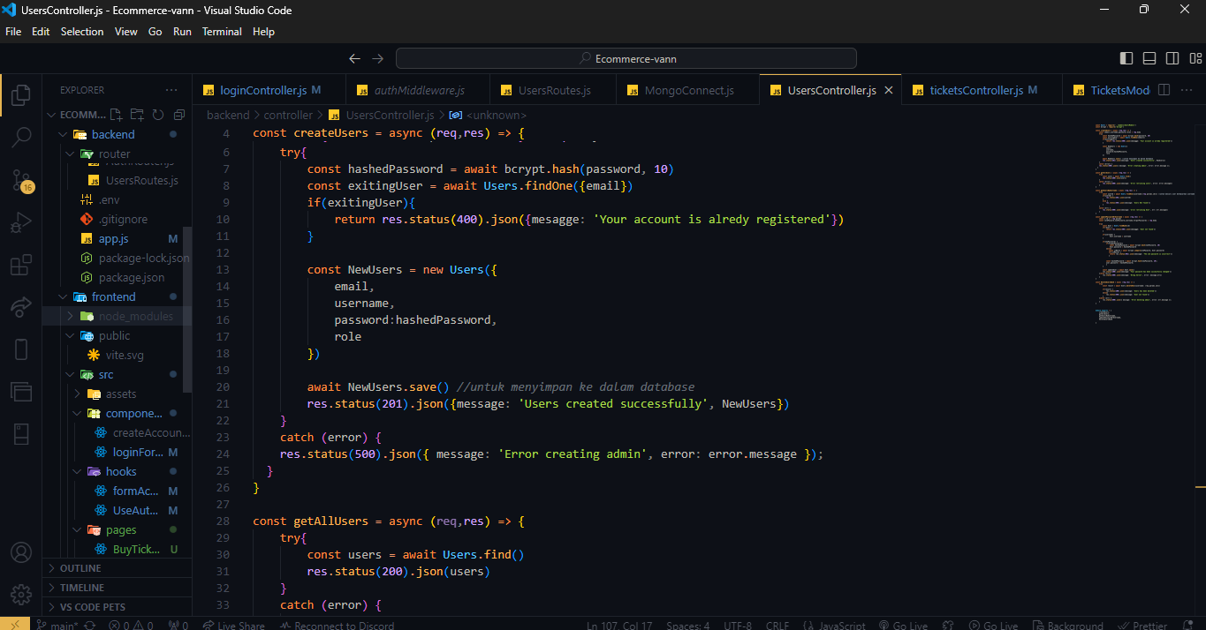Expand the OUTLINE section
The height and width of the screenshot is (630, 1206).
[80, 568]
